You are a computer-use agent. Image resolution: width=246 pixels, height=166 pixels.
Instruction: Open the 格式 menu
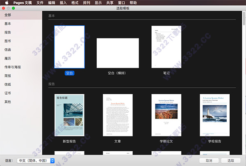coord(75,3)
